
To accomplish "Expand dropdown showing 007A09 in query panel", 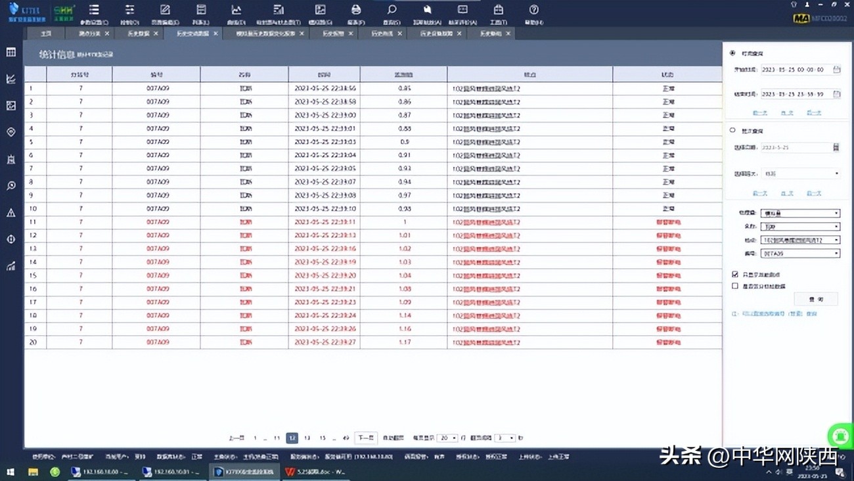I will [x=800, y=253].
